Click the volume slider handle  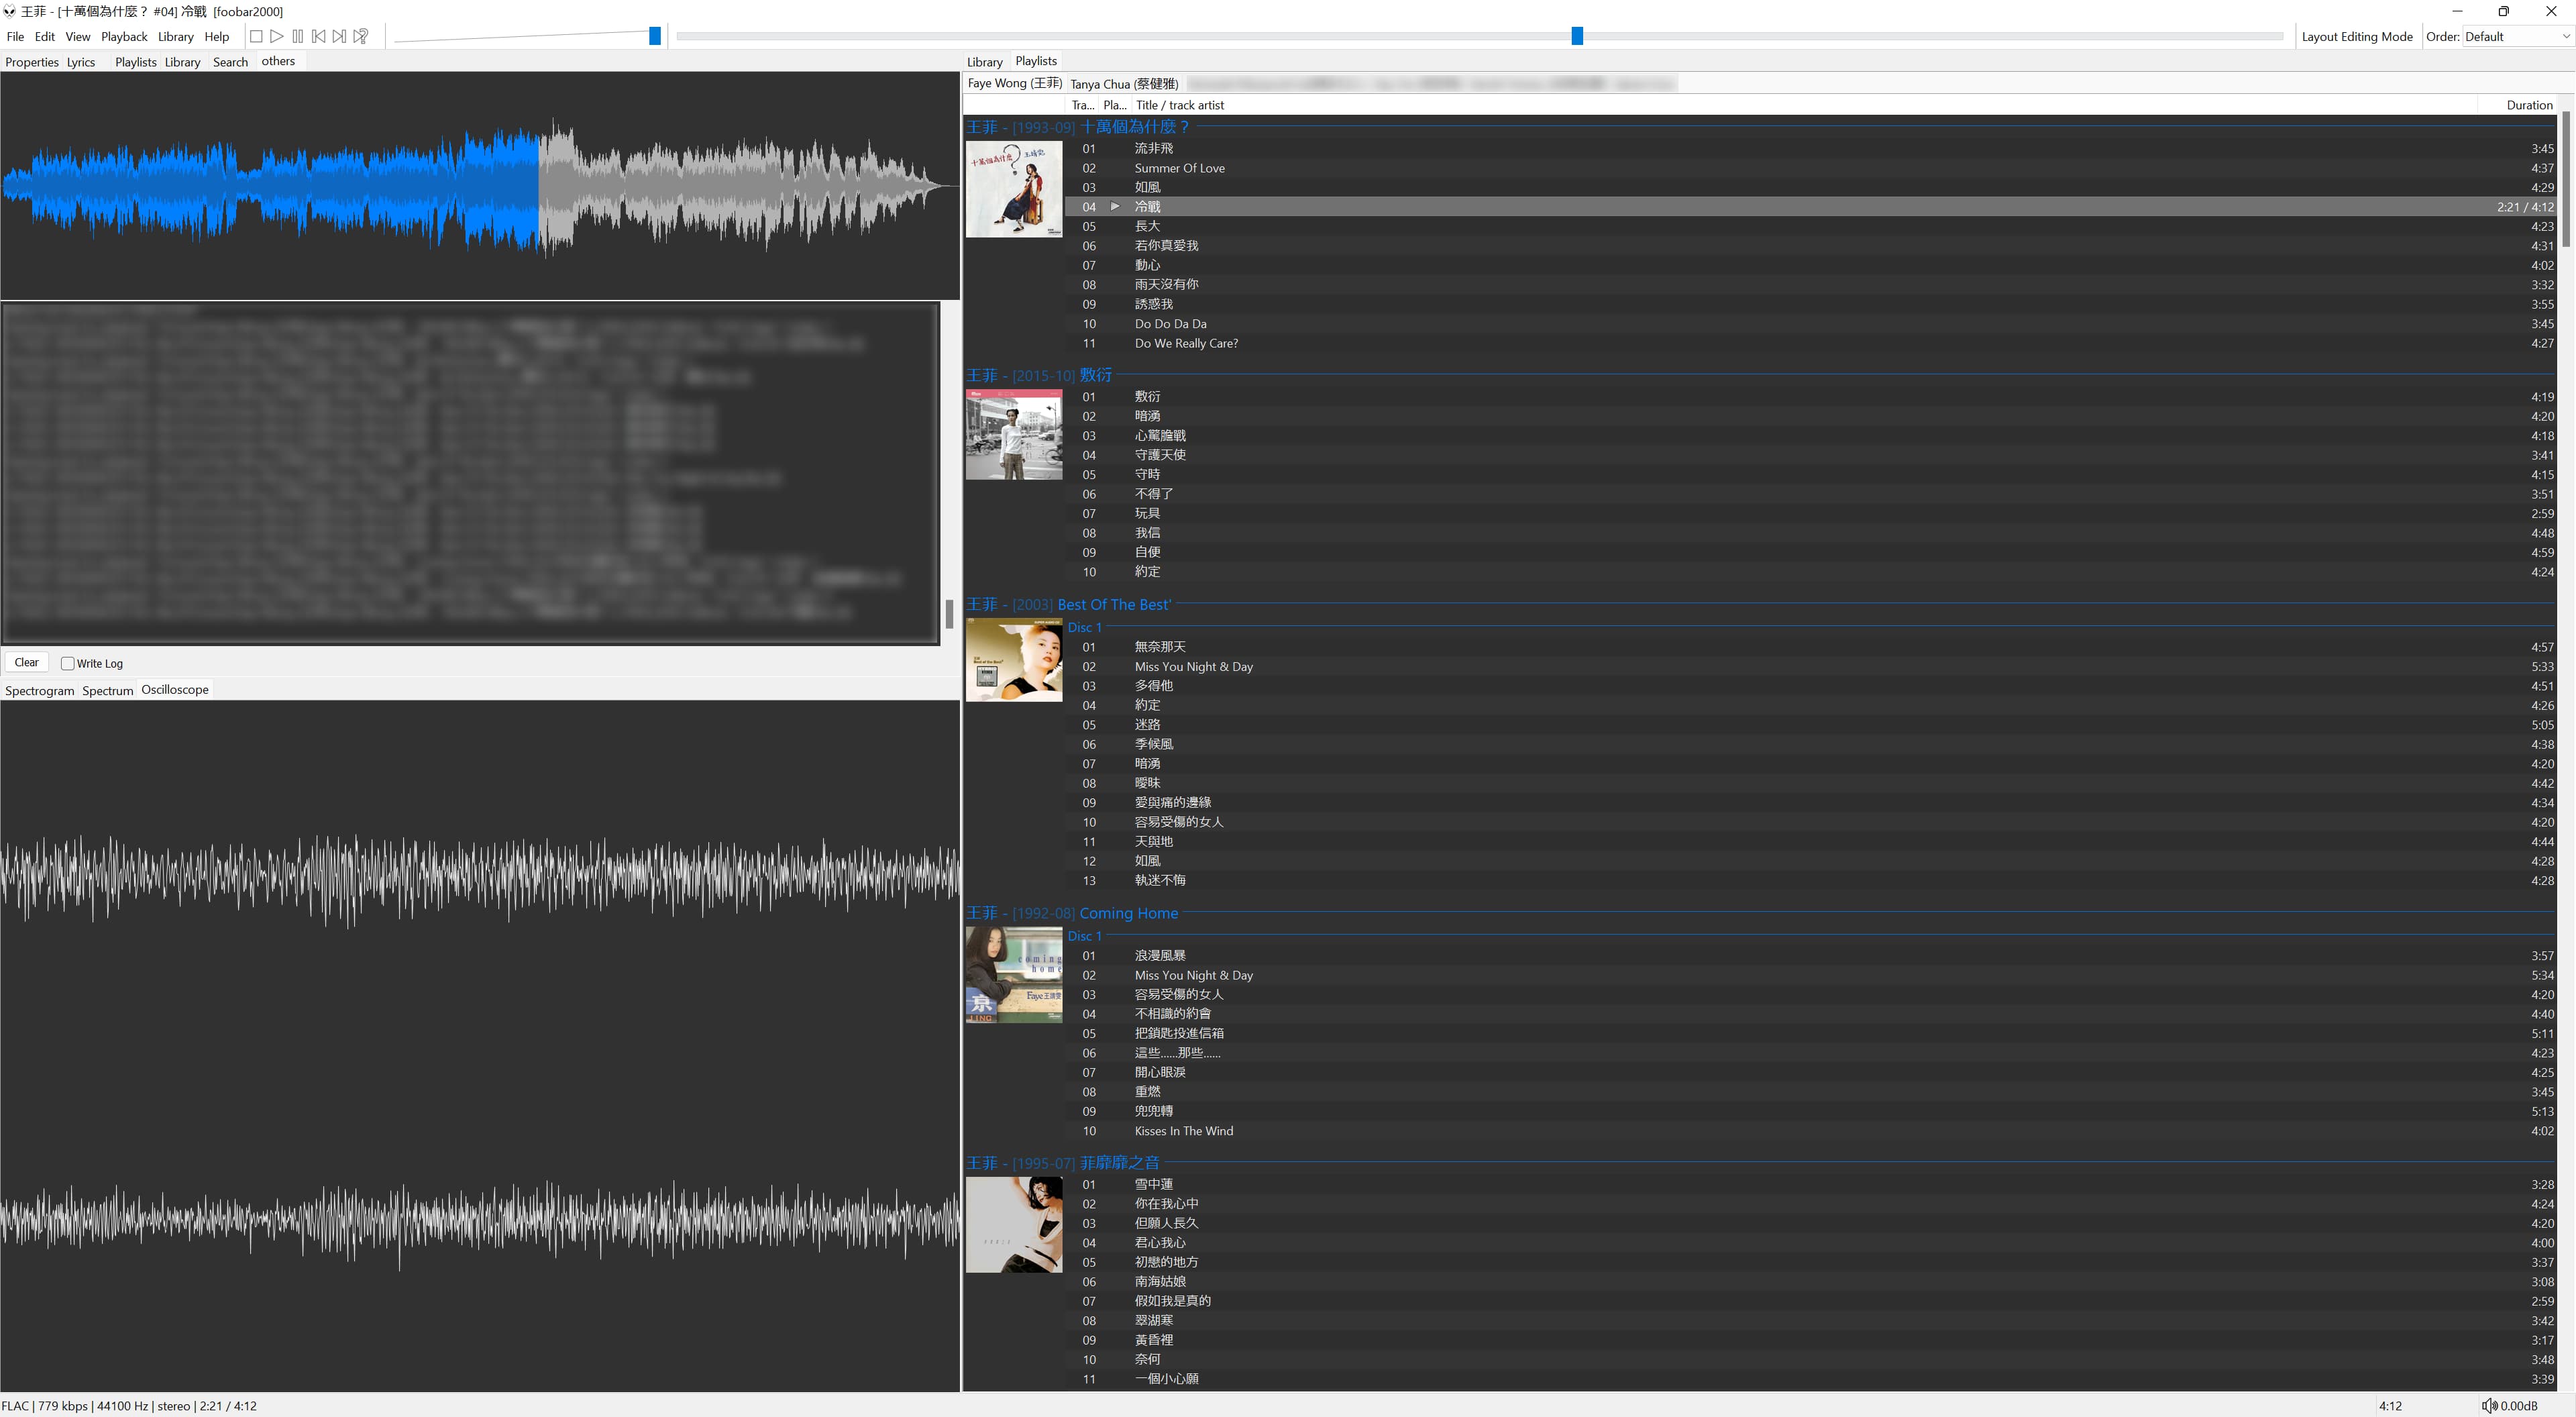[655, 36]
